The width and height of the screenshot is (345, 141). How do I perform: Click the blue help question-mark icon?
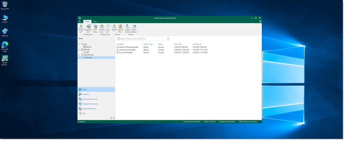tap(260, 21)
